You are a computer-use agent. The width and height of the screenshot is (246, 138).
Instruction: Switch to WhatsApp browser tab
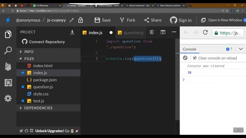point(47,5)
